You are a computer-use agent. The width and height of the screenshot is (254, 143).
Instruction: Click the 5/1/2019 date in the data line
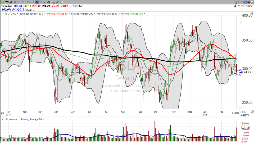(x=18, y=10)
